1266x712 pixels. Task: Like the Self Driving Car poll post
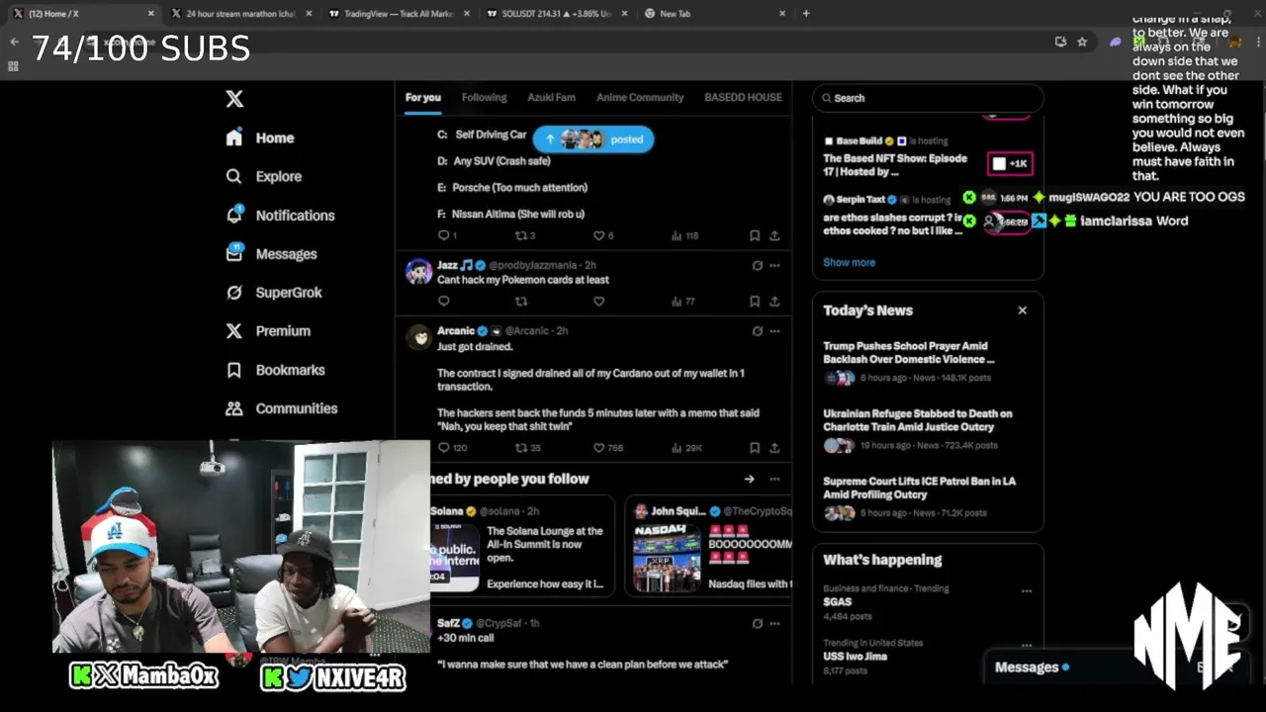point(602,235)
